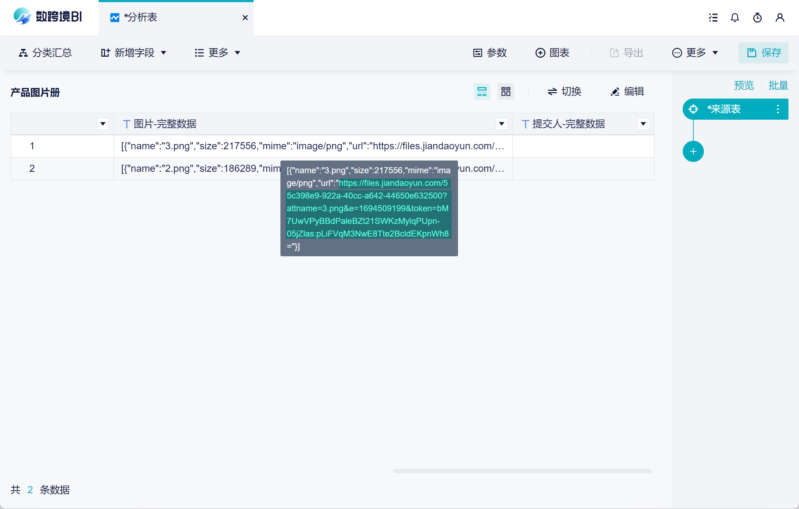Expand 图片-完整数据 column dropdown

click(501, 124)
